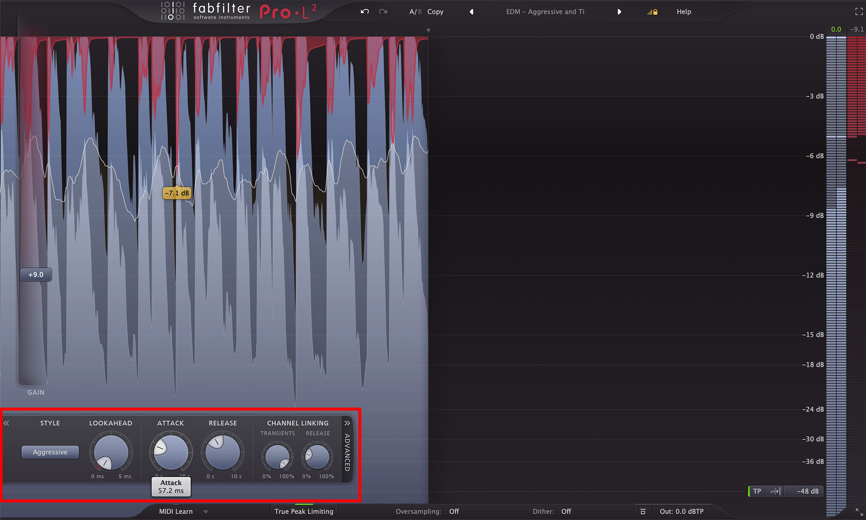866x520 pixels.
Task: Click the GAIN label below the slider
Action: click(36, 392)
